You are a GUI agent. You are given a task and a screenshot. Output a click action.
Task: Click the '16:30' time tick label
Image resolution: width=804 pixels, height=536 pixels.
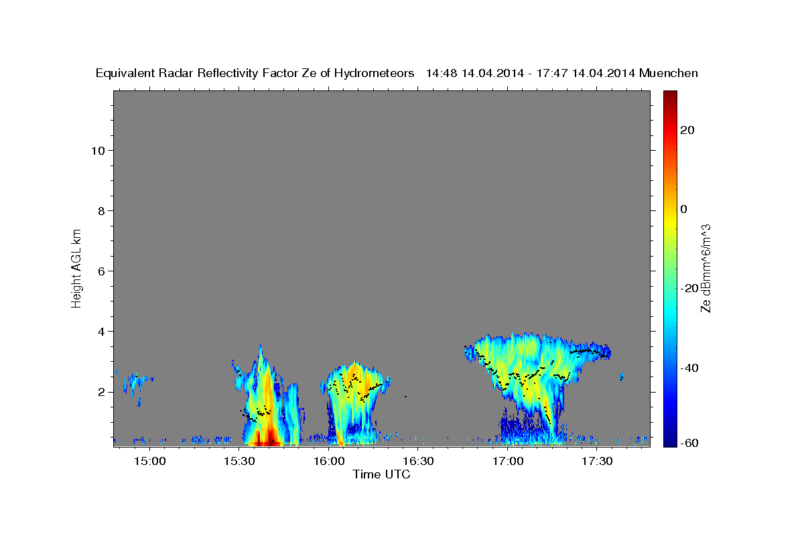click(418, 462)
